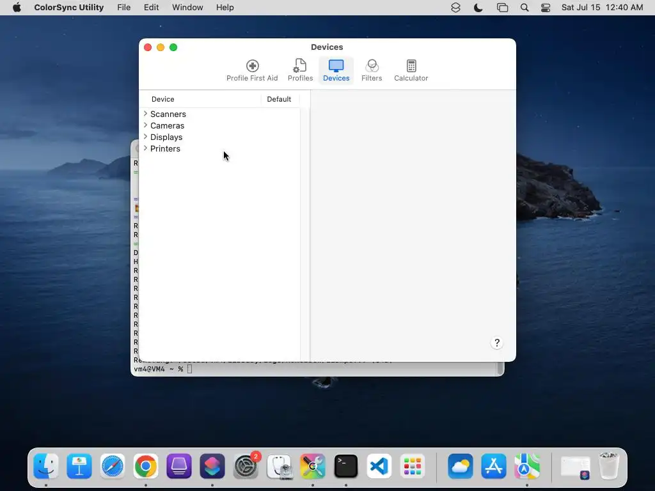Open the File menu

(123, 8)
